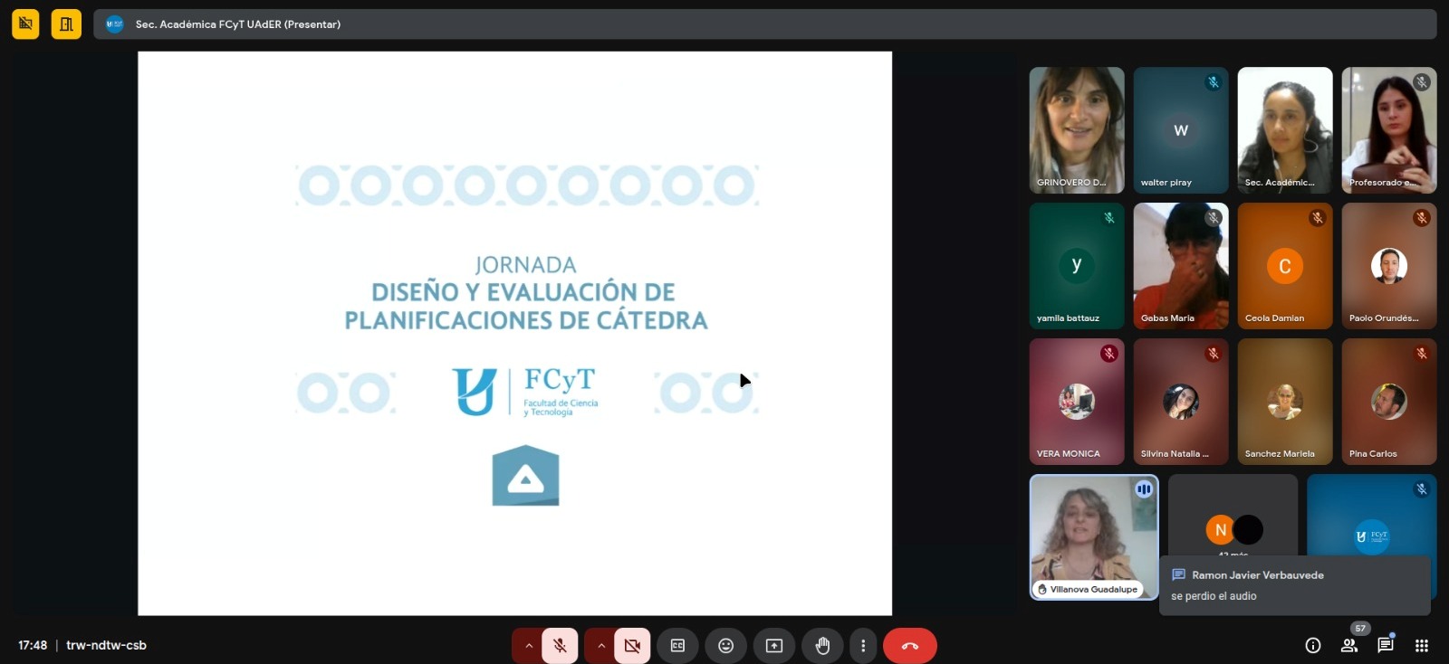Open chat message from Ramon Javier Verbauvede

(x=1294, y=585)
